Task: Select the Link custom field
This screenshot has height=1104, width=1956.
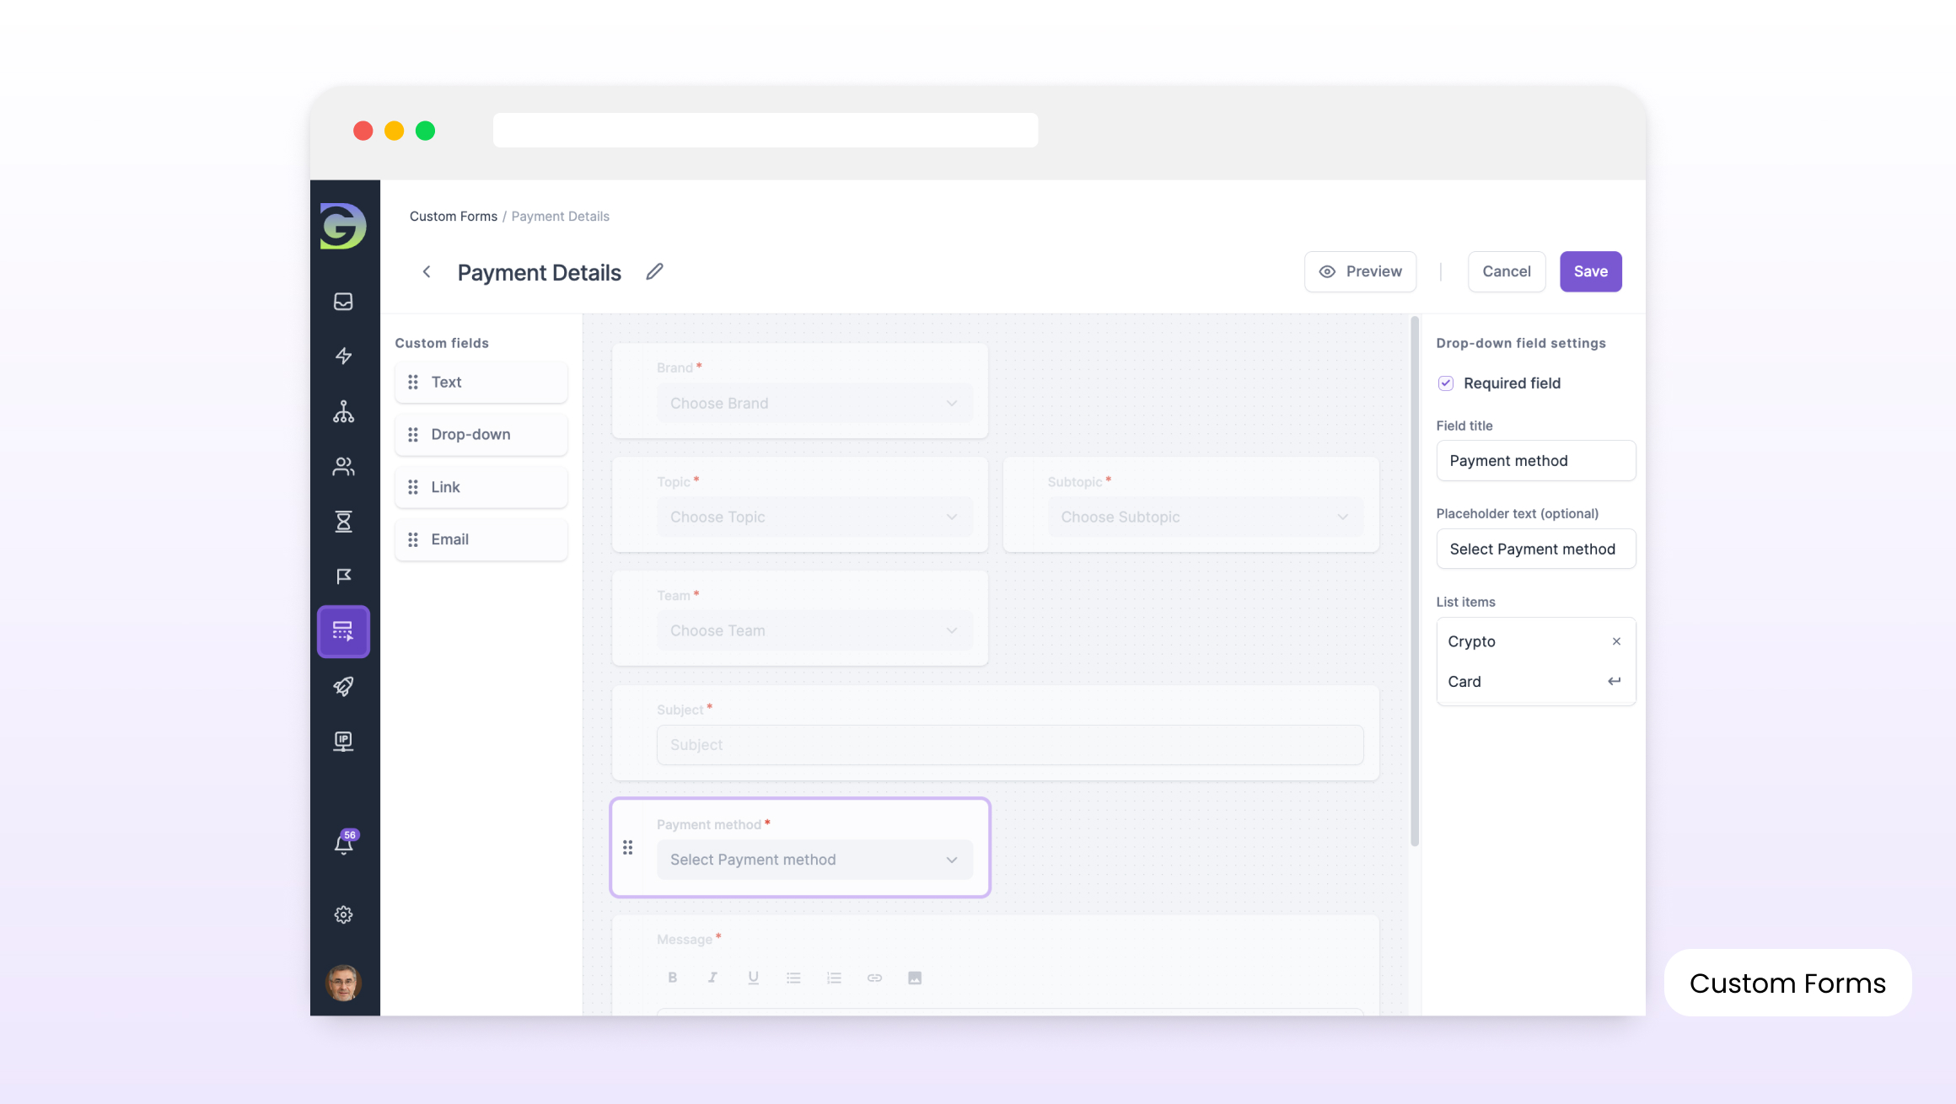Action: 481,487
